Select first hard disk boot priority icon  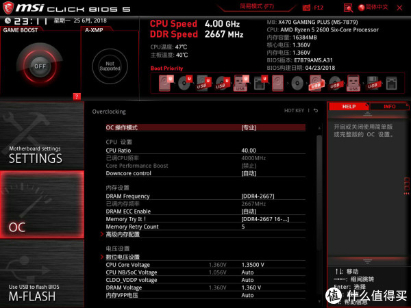[166, 83]
